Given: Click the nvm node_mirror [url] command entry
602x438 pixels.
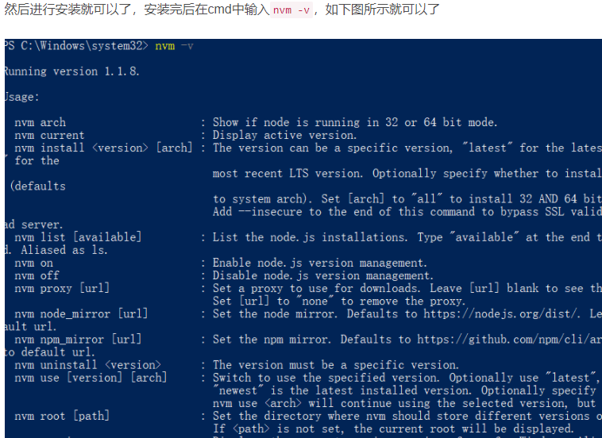Looking at the screenshot, I should point(81,313).
